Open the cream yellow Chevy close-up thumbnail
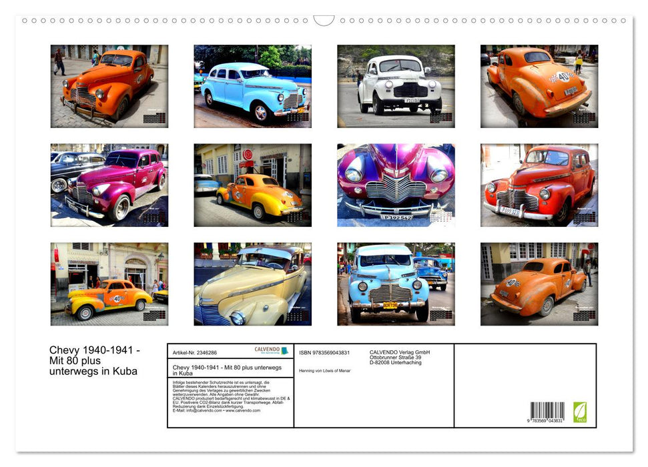Screen dimensions: 648x467 (252, 284)
